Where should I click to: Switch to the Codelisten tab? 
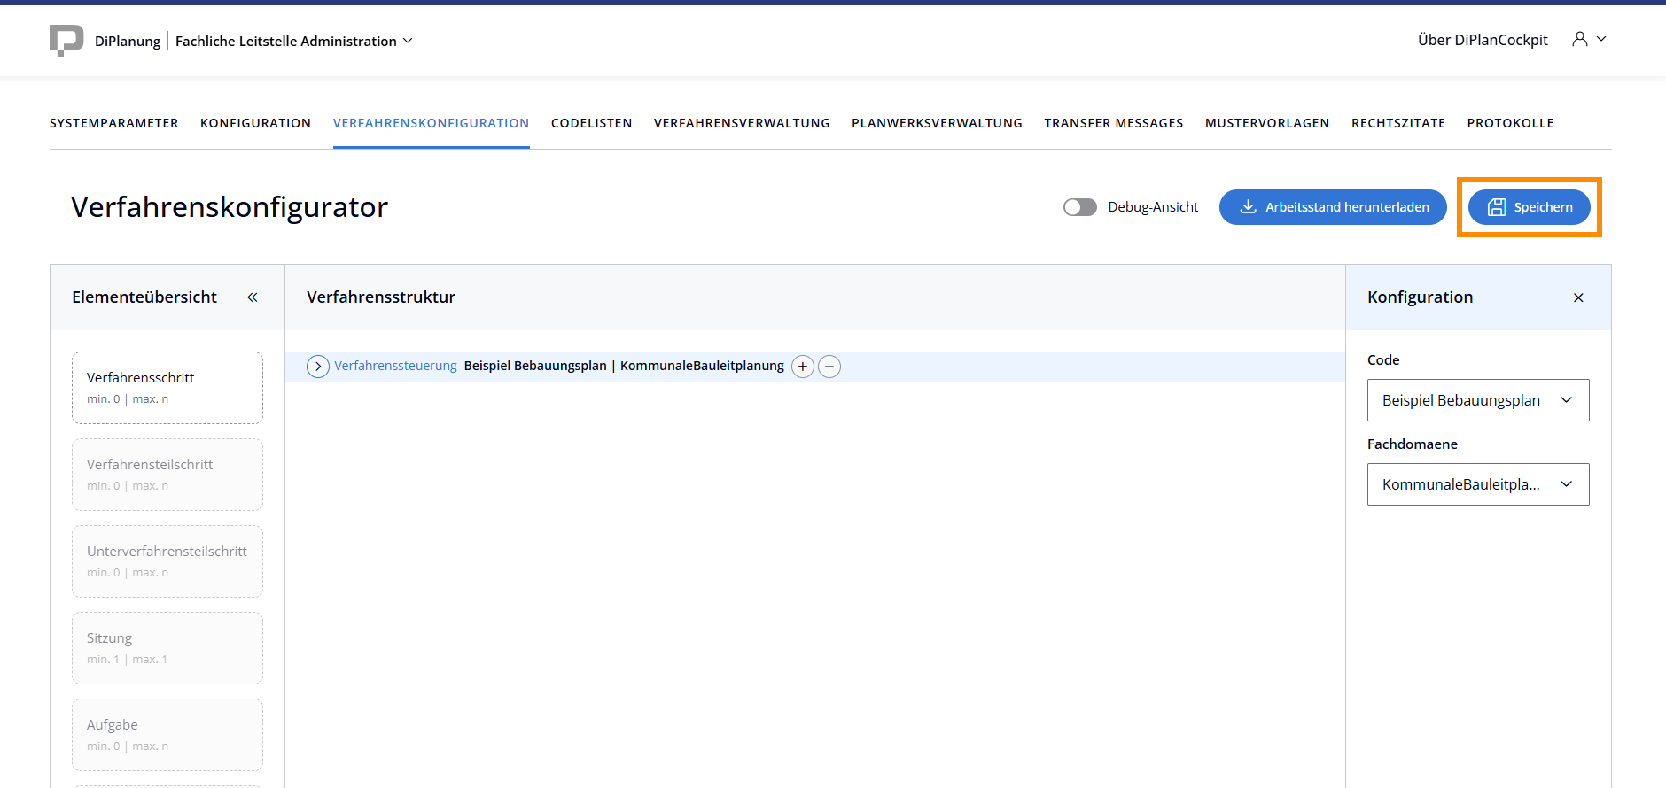591,123
